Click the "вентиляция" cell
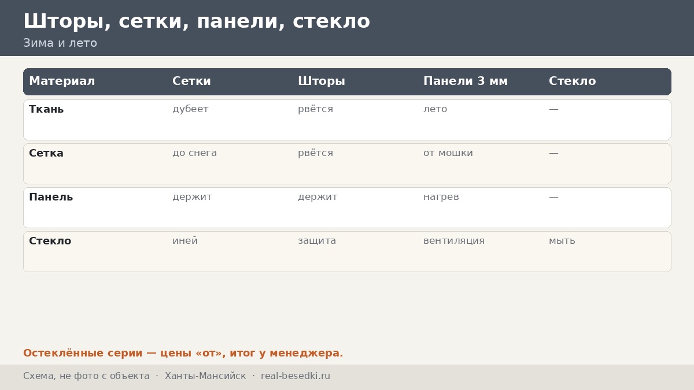Viewport: 694px width, 390px height. (x=454, y=241)
